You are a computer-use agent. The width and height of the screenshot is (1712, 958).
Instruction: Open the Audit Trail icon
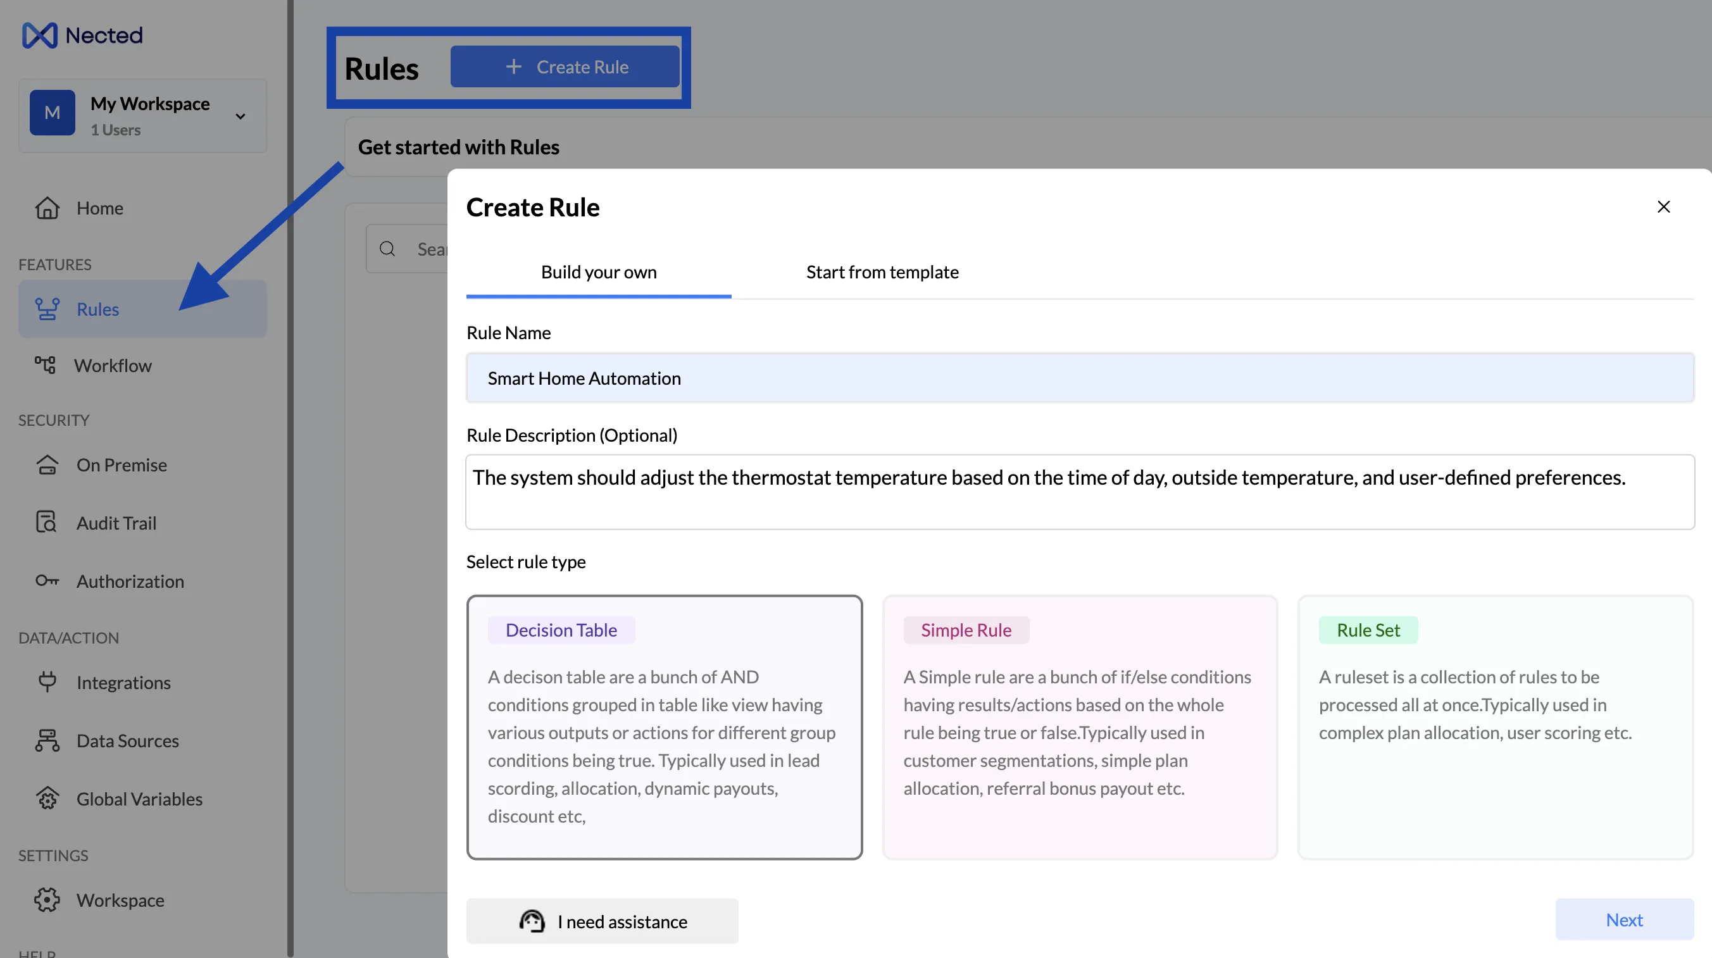click(x=47, y=522)
